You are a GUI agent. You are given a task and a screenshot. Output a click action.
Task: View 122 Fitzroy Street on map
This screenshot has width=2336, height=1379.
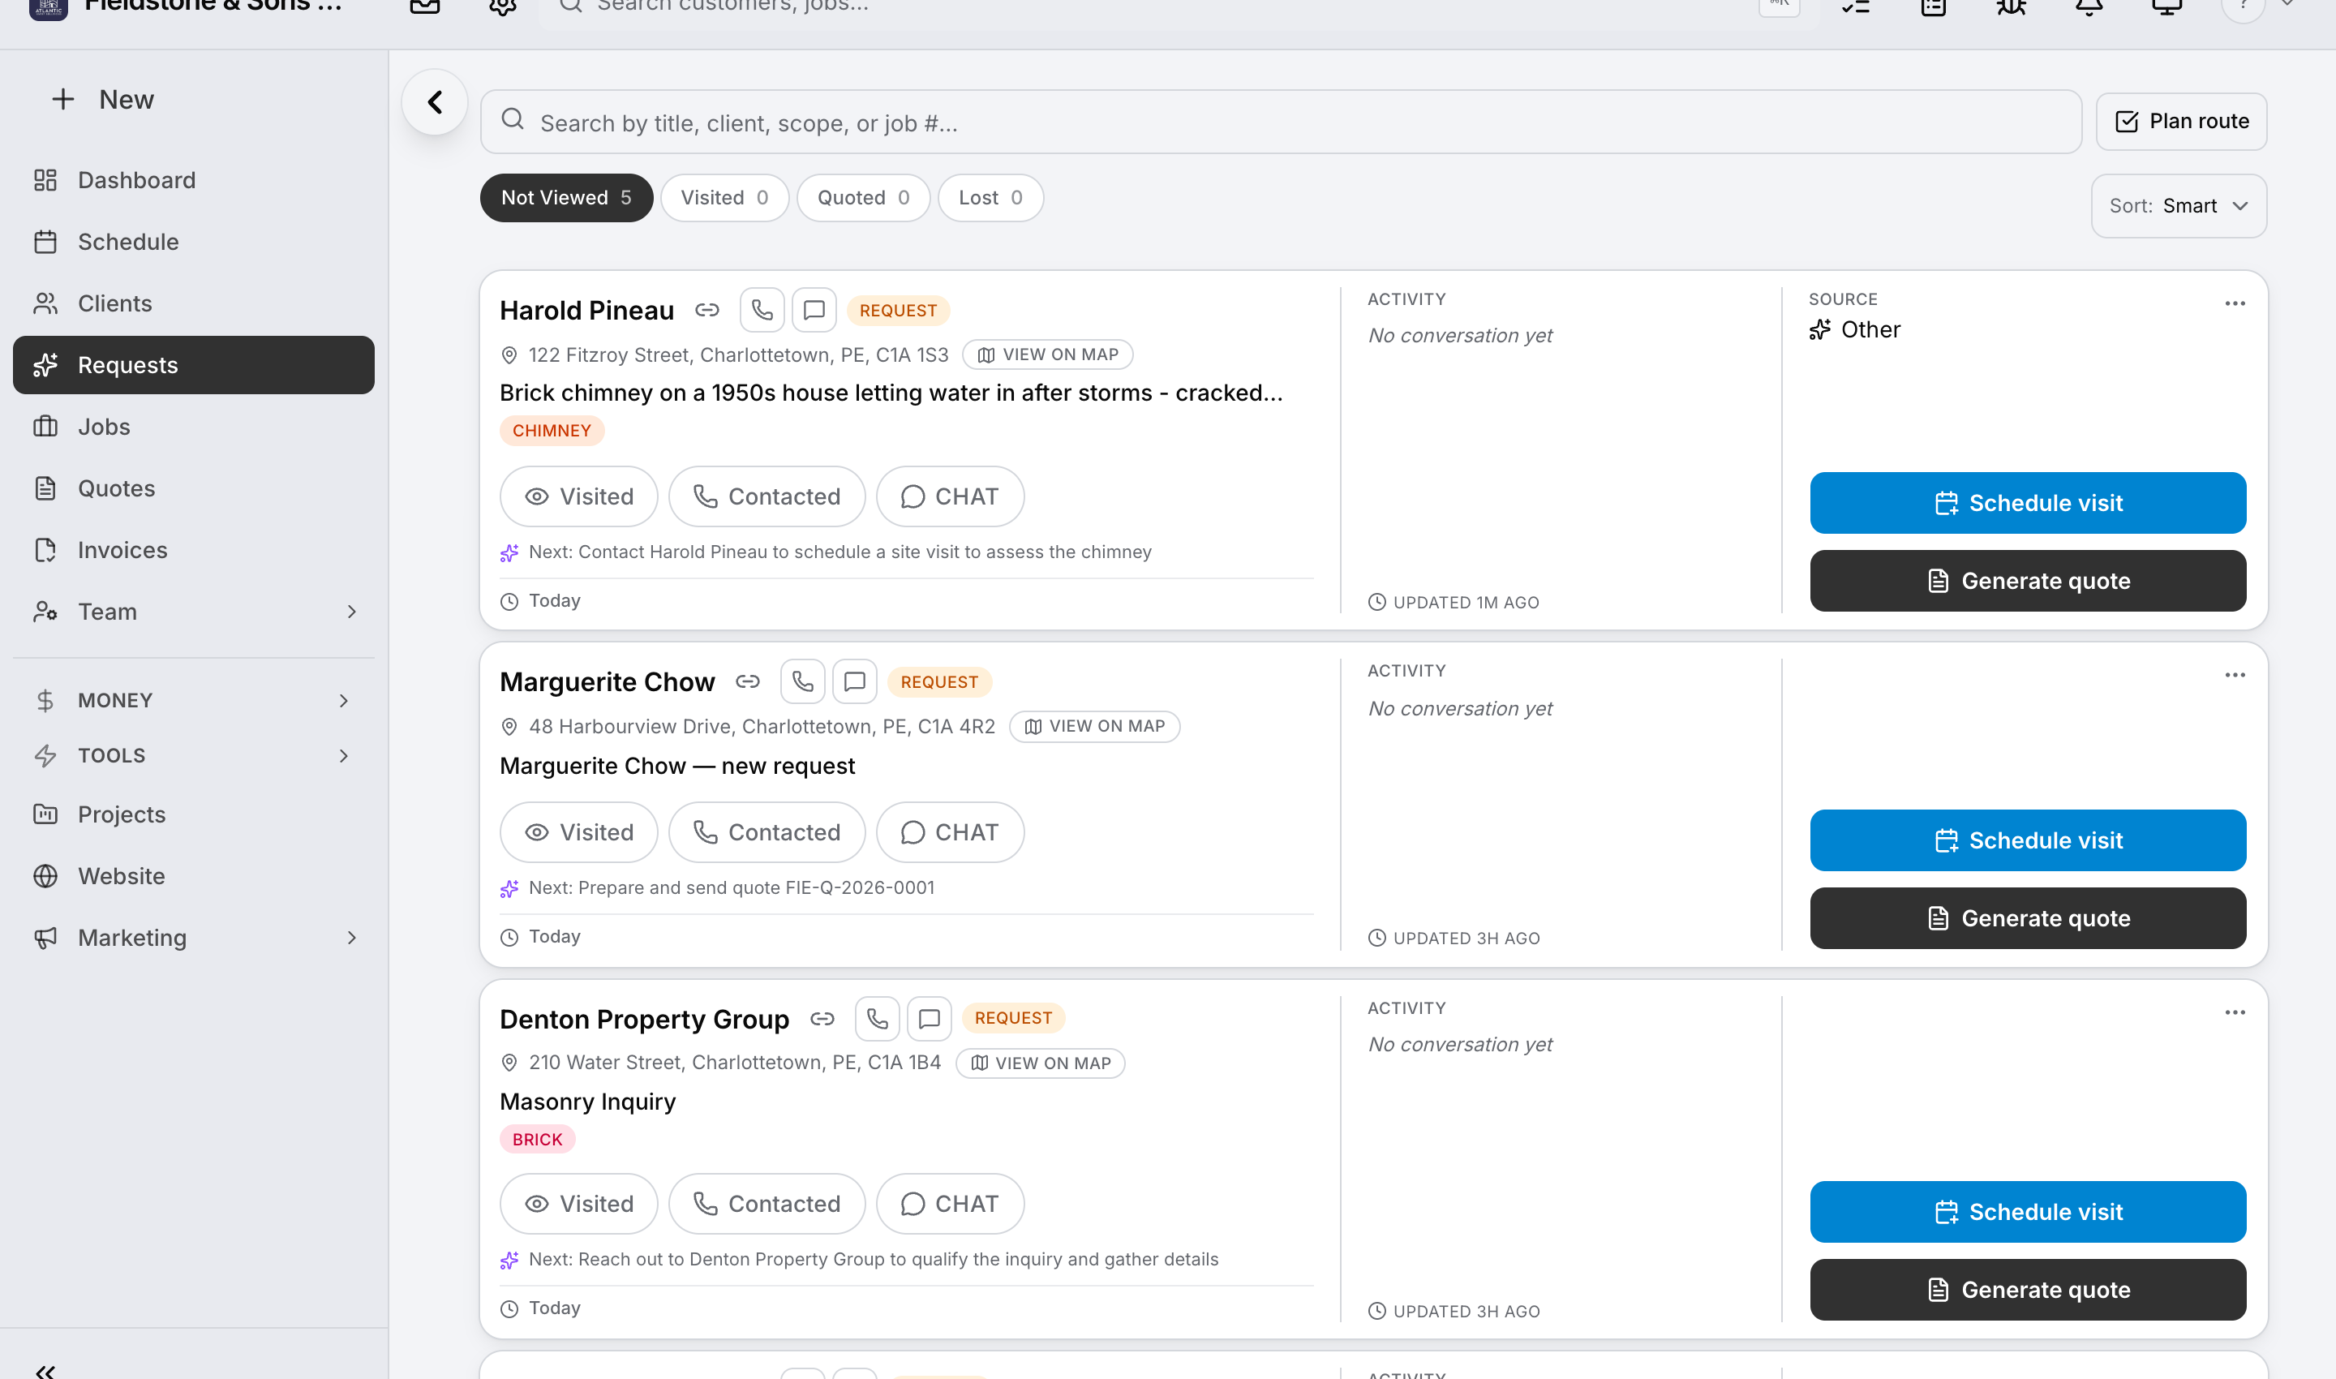click(1047, 355)
